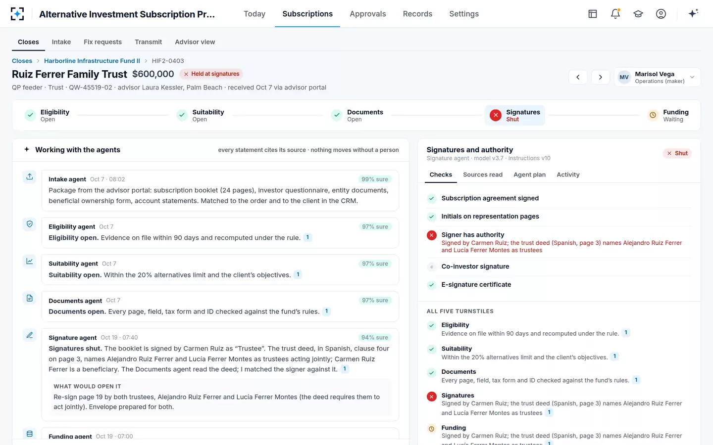Open the Transmit subtab
This screenshot has height=445, width=713.
[x=148, y=42]
